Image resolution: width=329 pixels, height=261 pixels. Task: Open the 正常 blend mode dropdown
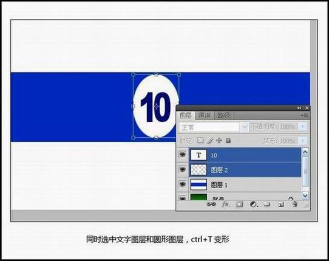click(214, 127)
